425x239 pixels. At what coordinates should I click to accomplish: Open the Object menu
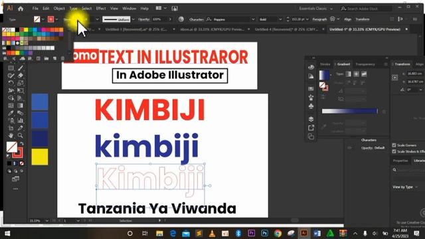[x=59, y=9]
